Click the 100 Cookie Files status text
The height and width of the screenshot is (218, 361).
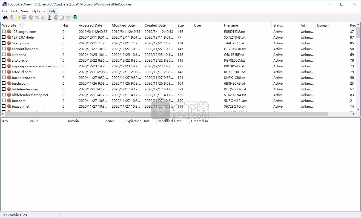coord(14,215)
